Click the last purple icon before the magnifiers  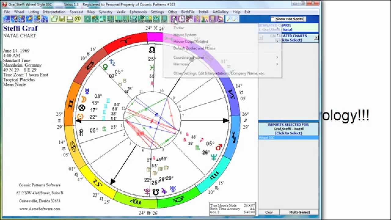coord(220,19)
